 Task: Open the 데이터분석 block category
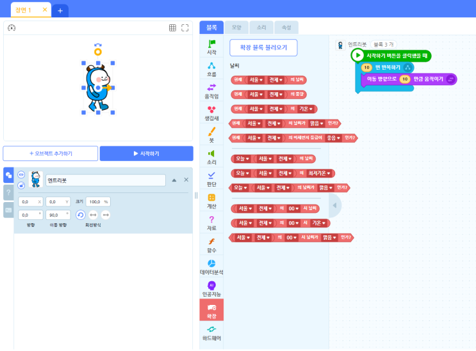tap(211, 267)
